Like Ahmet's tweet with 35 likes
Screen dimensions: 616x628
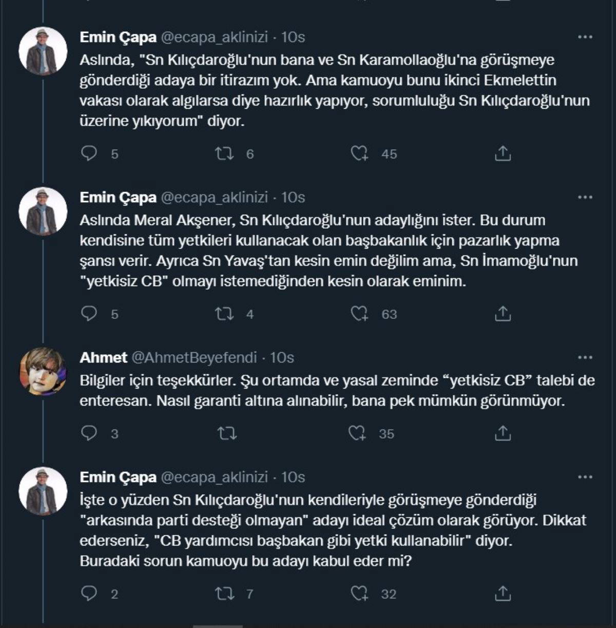[x=357, y=434]
